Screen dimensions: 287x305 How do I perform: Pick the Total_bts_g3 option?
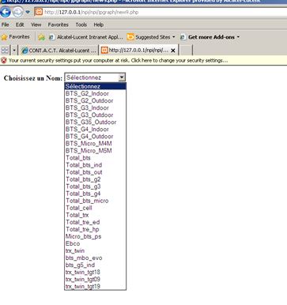point(96,186)
